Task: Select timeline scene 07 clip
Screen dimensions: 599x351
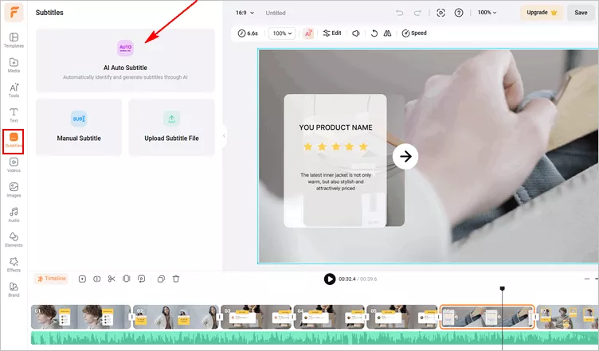Action: click(x=567, y=317)
